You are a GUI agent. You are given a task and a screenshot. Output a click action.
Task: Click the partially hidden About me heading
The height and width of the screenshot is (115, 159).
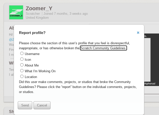click(11, 28)
